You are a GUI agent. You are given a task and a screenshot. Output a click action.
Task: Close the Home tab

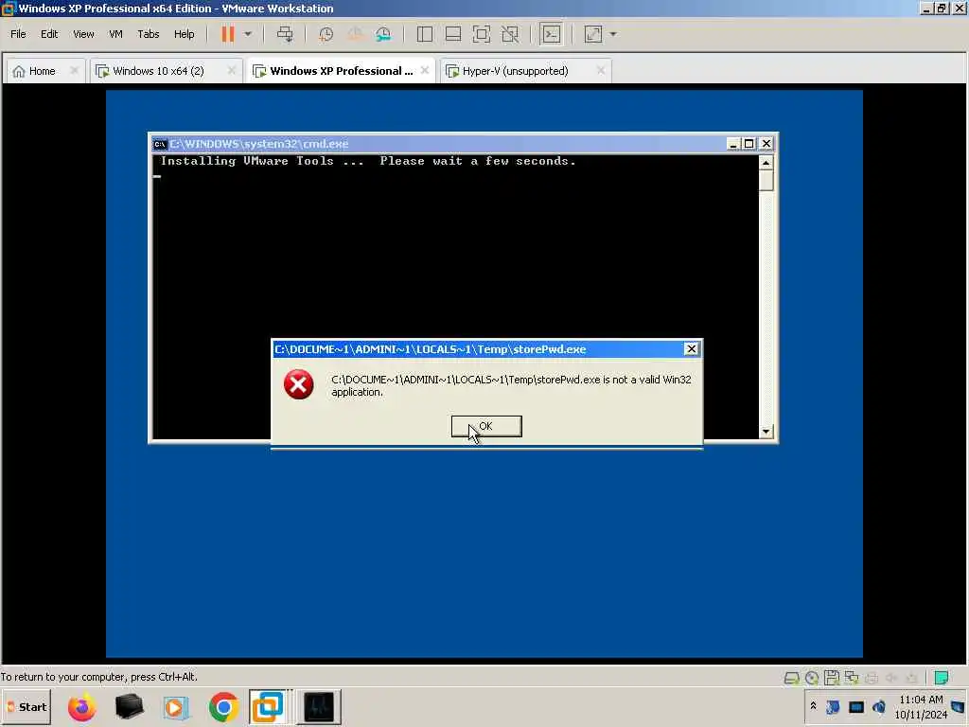[74, 70]
